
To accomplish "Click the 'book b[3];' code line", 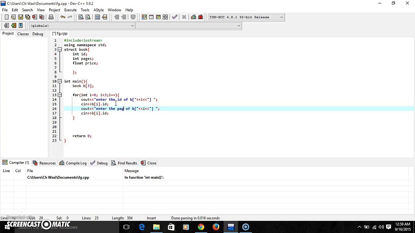I will pos(83,86).
